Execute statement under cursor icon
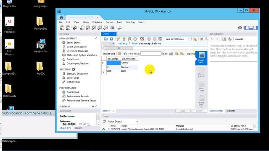Screen dimensions: 269x151 [124, 39]
